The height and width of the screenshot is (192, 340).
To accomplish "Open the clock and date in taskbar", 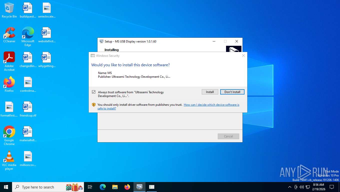I will click(318, 187).
